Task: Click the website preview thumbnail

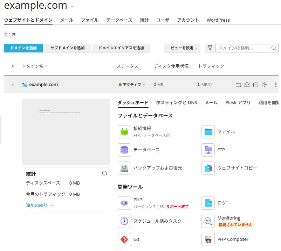Action: point(66,132)
